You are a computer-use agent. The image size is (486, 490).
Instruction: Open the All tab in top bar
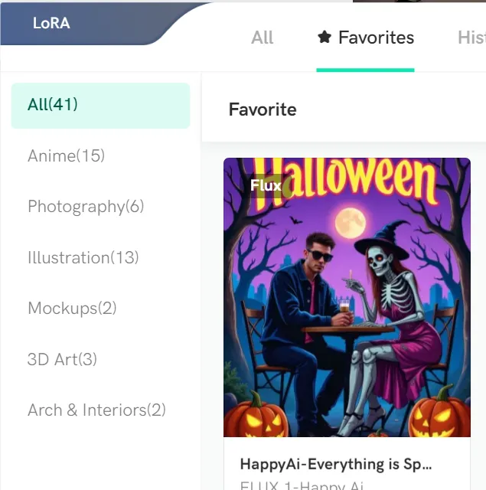point(262,38)
